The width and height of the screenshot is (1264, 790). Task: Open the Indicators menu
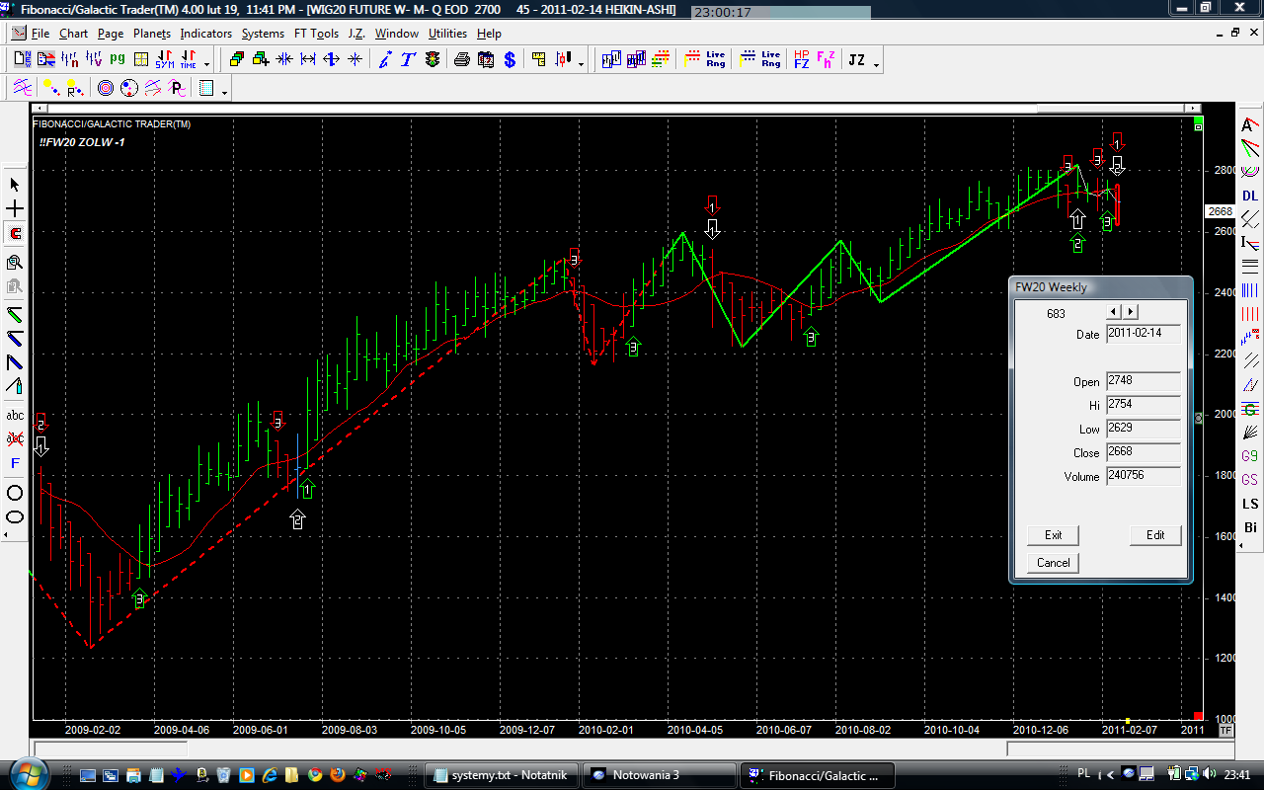(x=205, y=33)
